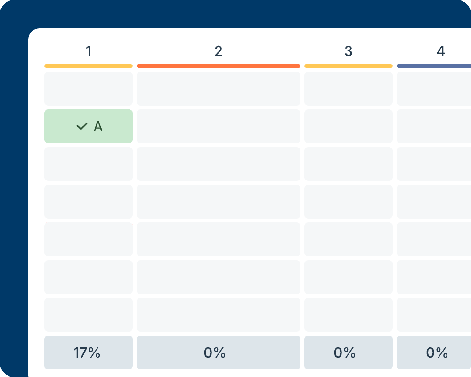Select question header 1
The height and width of the screenshot is (377, 471).
tap(89, 51)
